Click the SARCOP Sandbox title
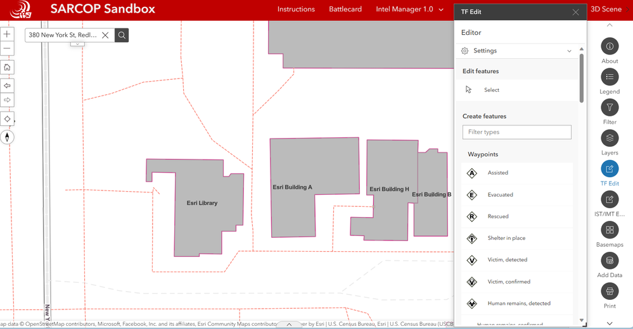 click(103, 9)
